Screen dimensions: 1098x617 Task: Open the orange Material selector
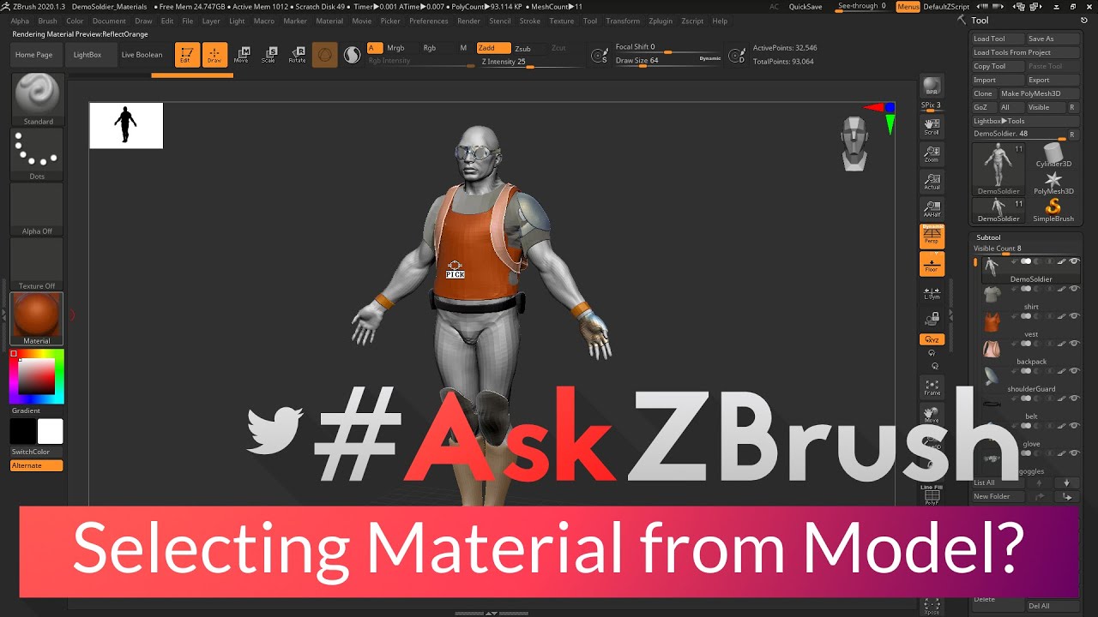pyautogui.click(x=37, y=319)
